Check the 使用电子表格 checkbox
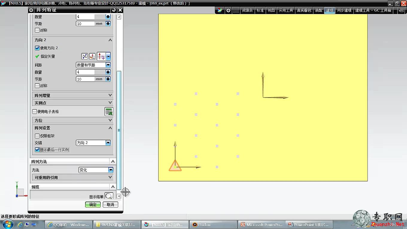This screenshot has height=229, width=407. click(34, 111)
